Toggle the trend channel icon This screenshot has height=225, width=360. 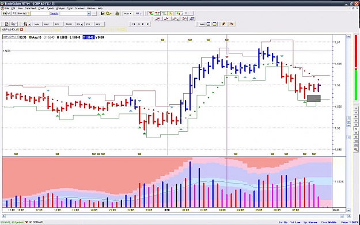coord(164,14)
